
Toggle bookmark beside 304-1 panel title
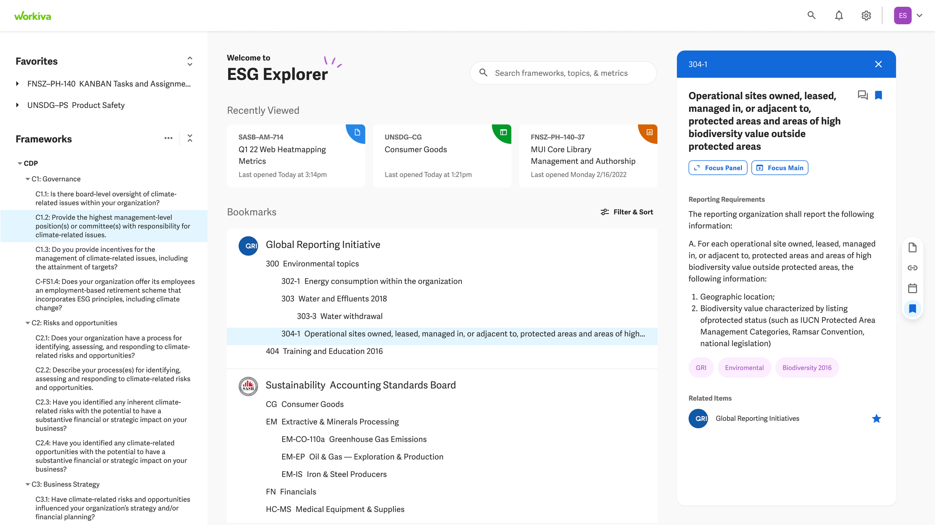point(879,95)
